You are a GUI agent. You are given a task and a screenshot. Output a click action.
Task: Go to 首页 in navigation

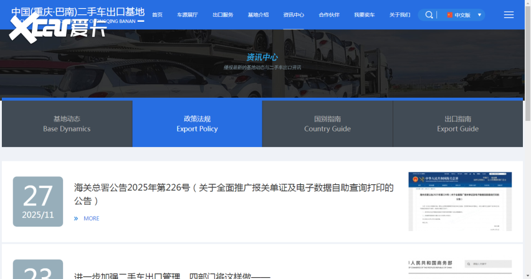pos(157,15)
